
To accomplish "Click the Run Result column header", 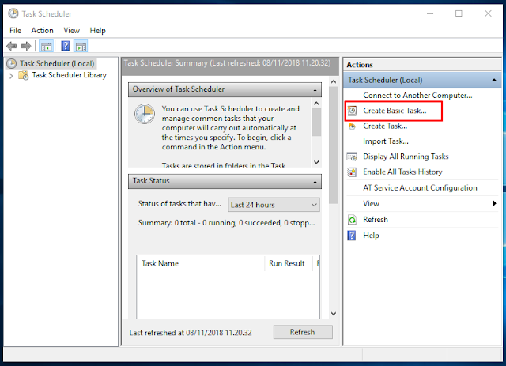I will click(289, 263).
